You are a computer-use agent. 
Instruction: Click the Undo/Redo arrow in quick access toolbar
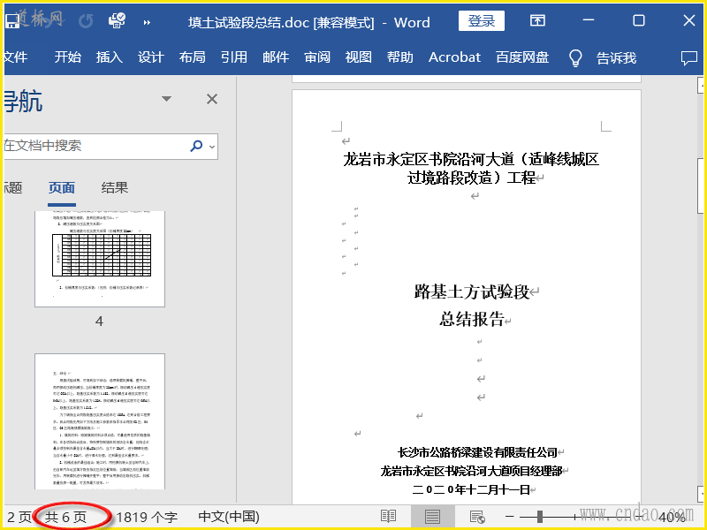86,21
